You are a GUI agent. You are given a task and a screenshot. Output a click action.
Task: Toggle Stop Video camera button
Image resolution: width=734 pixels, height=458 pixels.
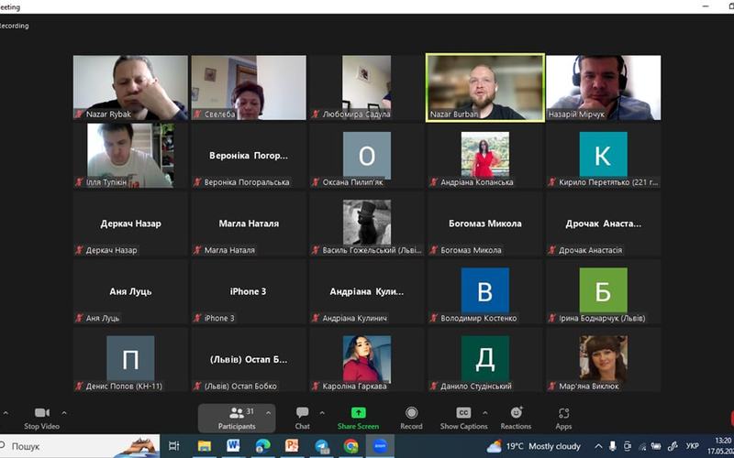[x=41, y=418]
